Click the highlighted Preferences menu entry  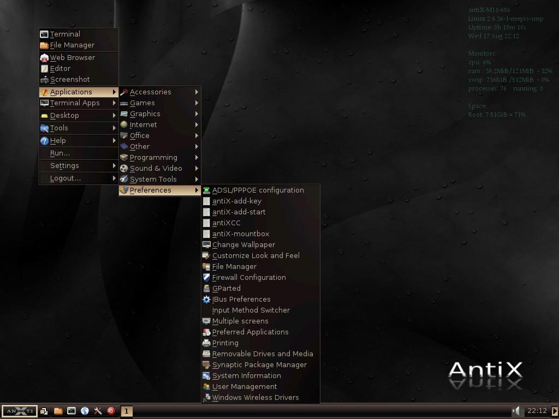click(x=160, y=190)
